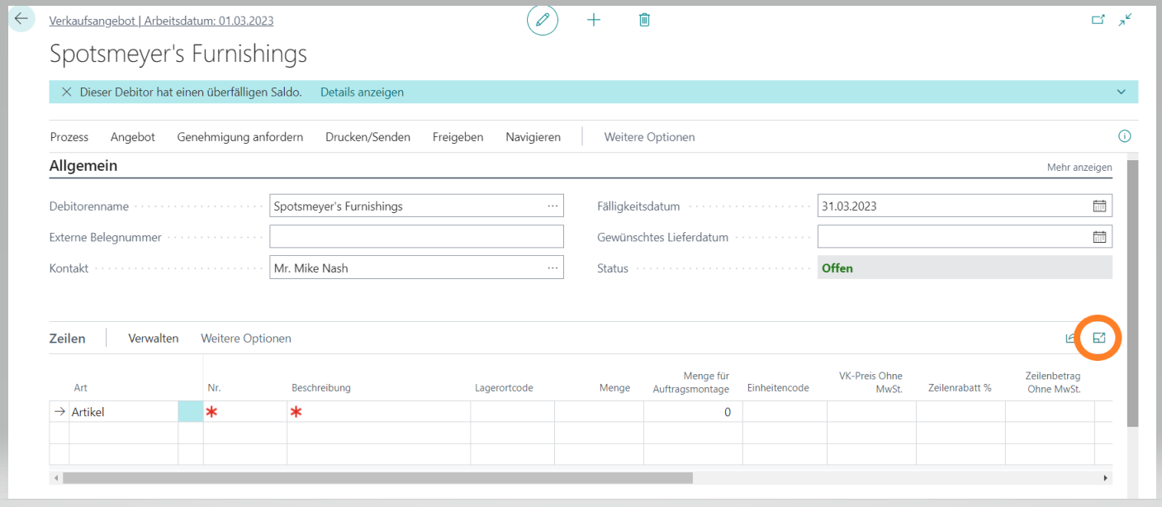Click the Beschreibung cell in the Artikel row
The width and height of the screenshot is (1162, 507).
click(379, 412)
